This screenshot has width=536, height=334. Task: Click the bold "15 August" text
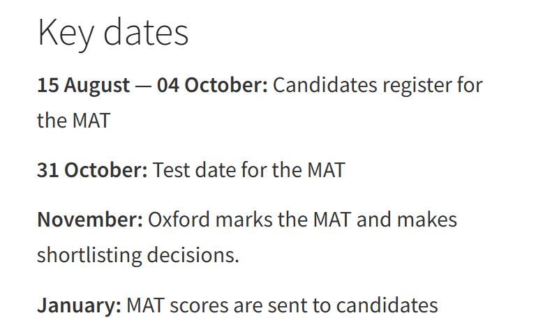pyautogui.click(x=84, y=84)
